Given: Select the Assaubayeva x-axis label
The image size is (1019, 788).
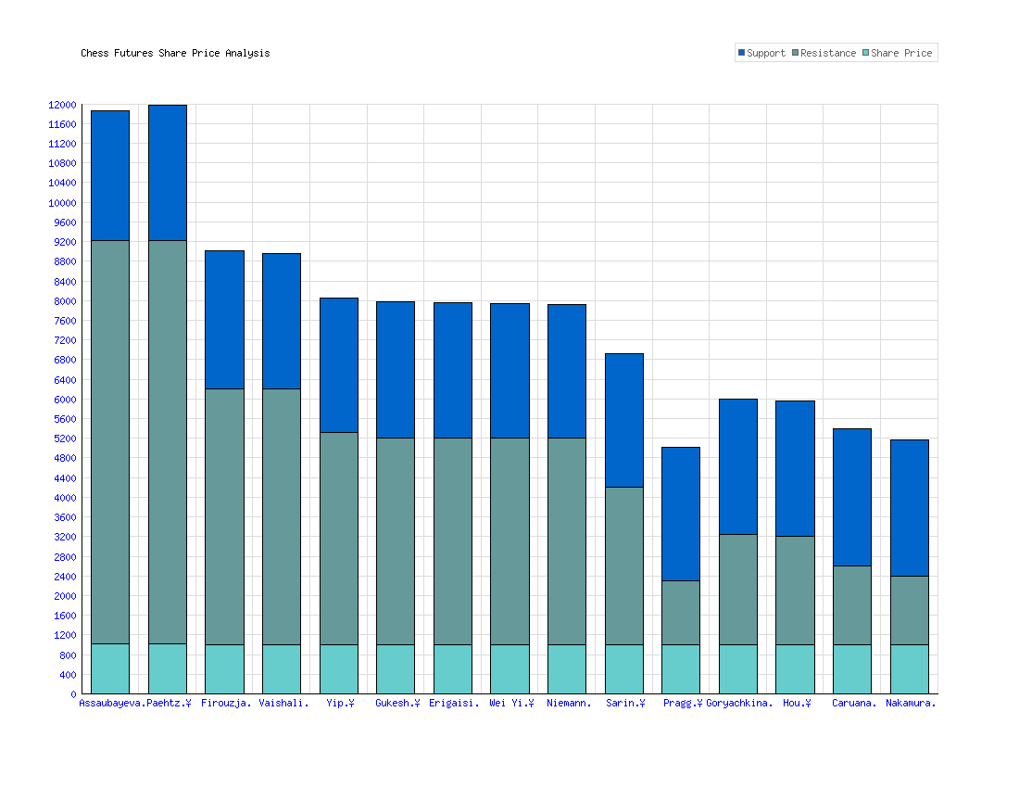Looking at the screenshot, I should coord(112,703).
